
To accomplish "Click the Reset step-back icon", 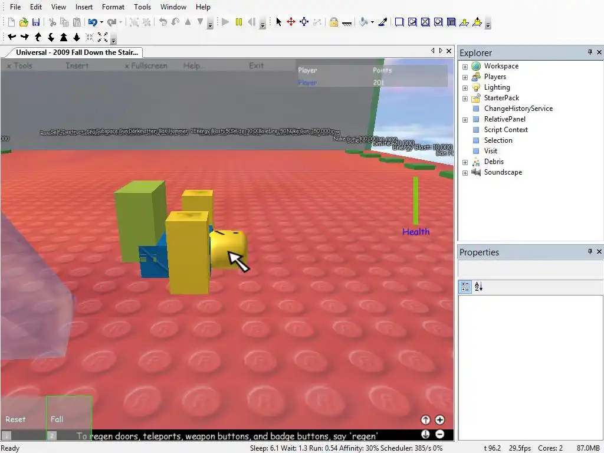I will (251, 22).
